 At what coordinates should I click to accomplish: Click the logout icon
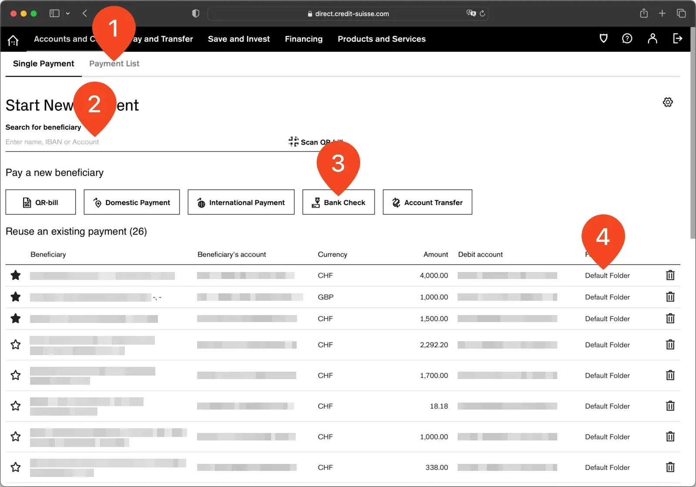pos(677,39)
